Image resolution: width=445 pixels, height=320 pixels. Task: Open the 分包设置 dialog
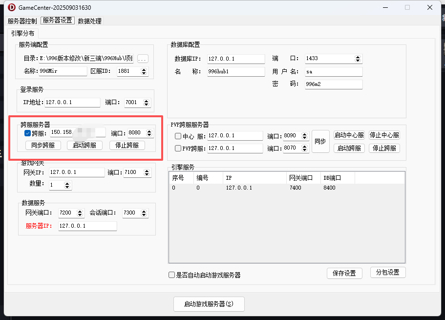coord(388,273)
